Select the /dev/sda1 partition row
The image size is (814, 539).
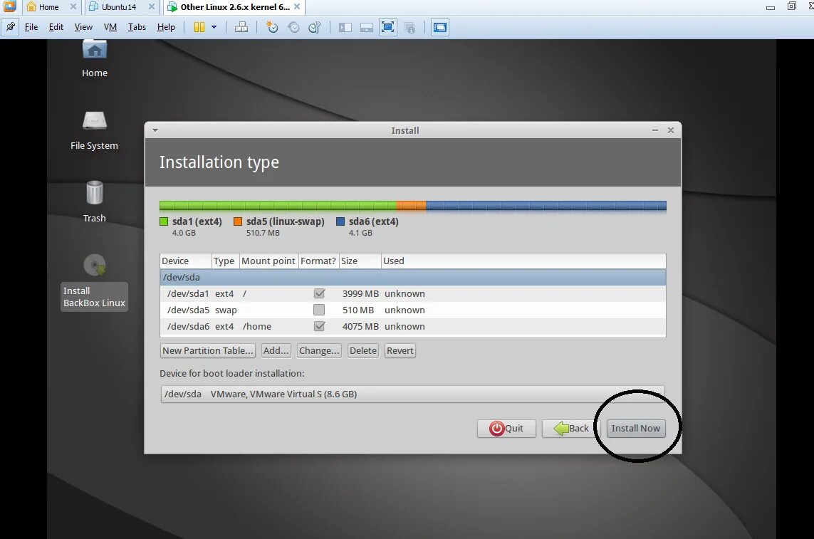[x=413, y=293]
